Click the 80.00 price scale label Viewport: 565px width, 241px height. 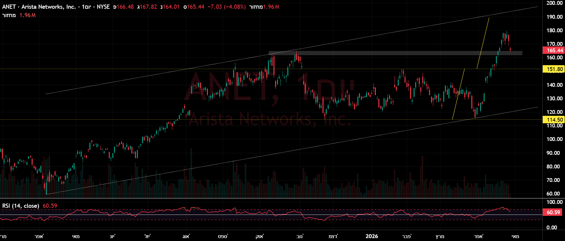553,166
